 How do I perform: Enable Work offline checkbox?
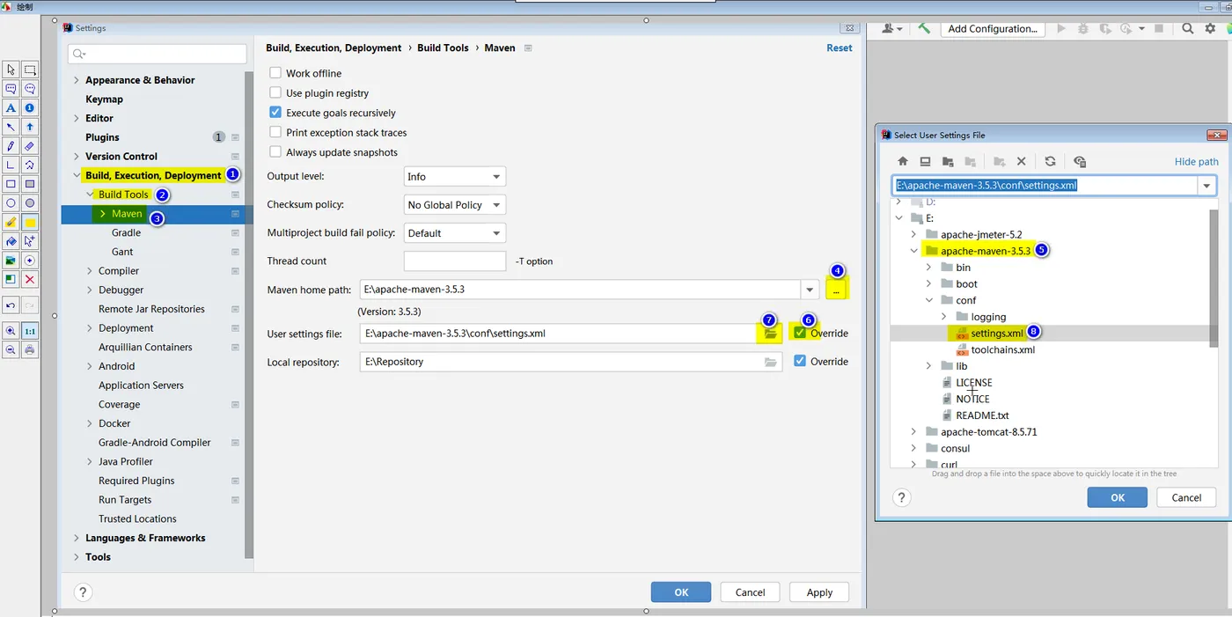point(275,73)
